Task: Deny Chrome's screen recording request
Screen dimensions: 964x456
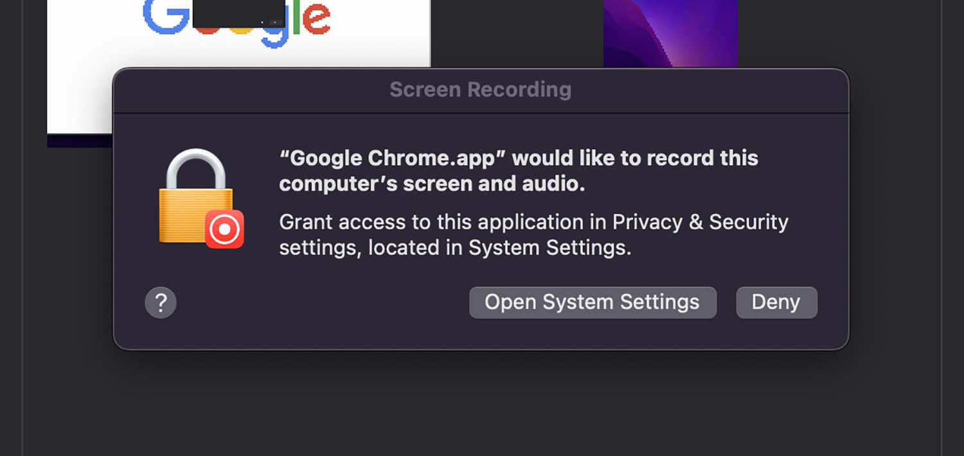Action: [x=776, y=303]
